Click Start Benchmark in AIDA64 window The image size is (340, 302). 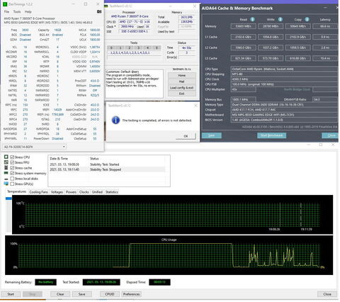[271, 135]
